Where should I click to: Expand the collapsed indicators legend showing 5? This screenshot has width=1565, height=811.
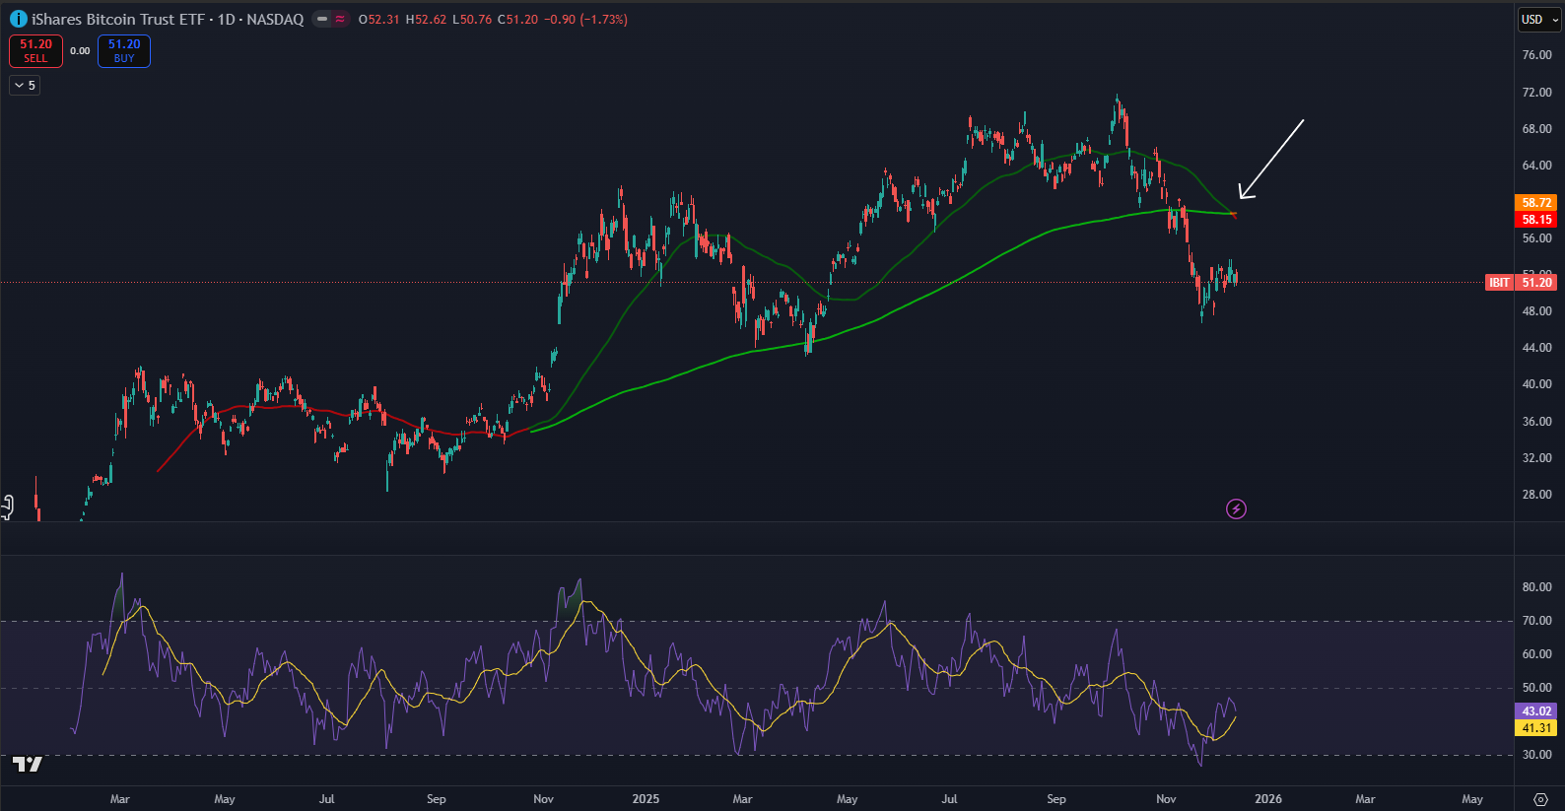[25, 86]
